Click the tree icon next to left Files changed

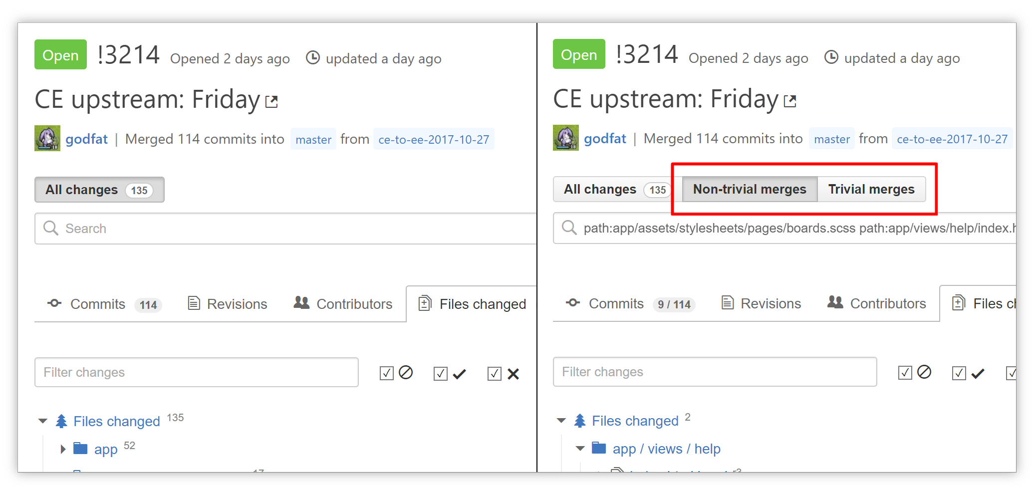pos(61,421)
